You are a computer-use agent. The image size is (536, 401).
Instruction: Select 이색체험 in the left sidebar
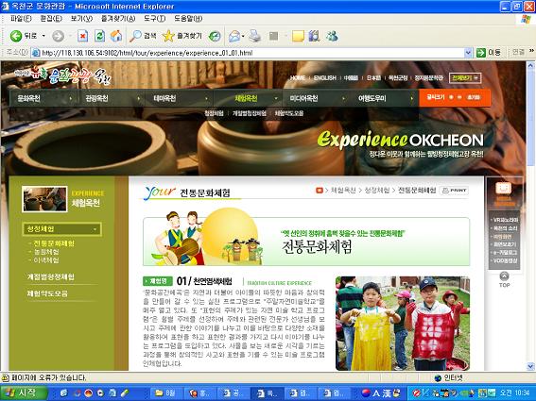tap(46, 260)
